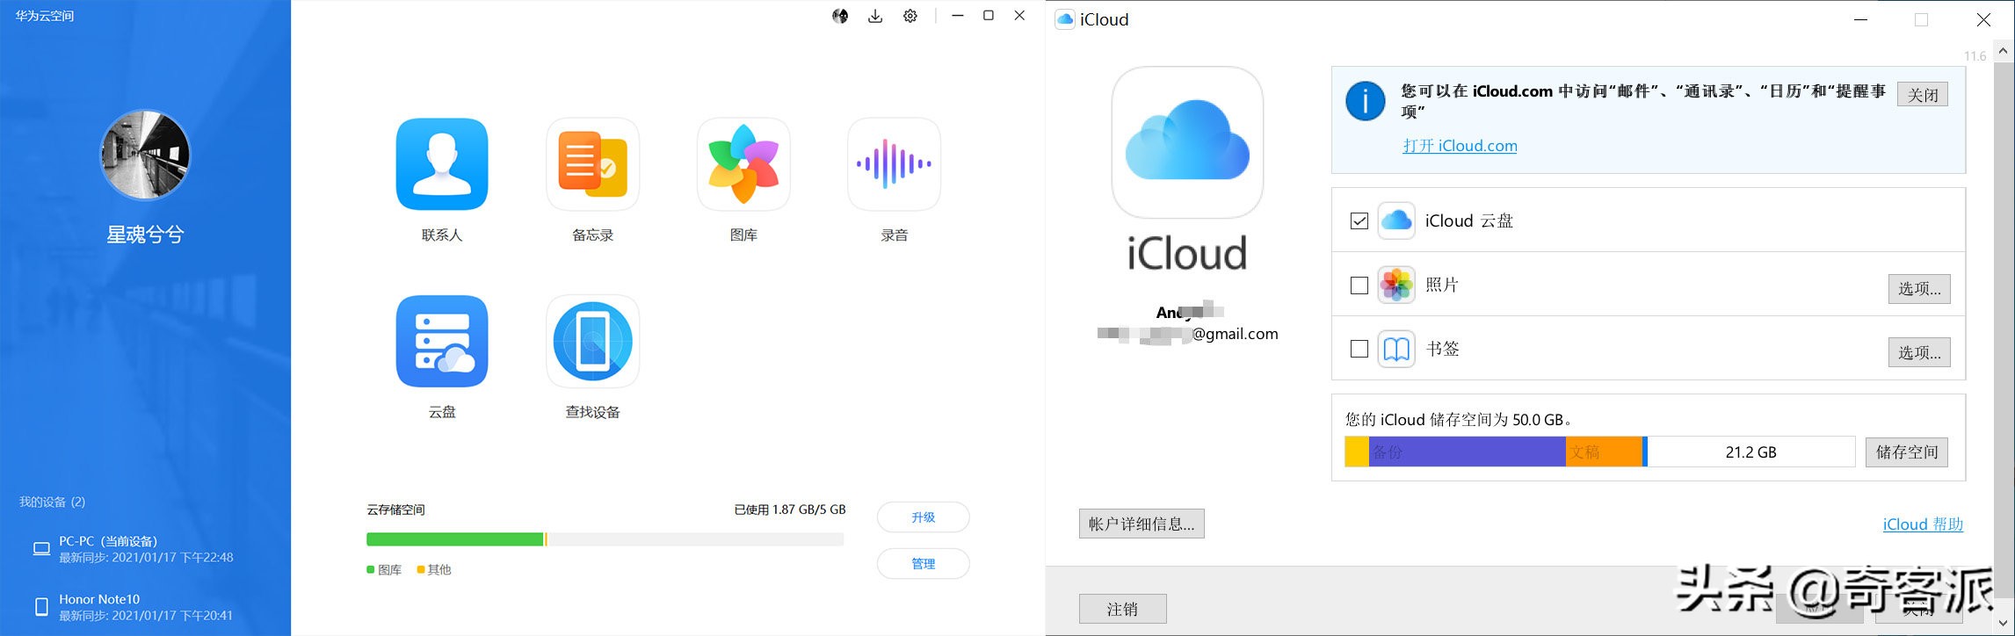Image resolution: width=2015 pixels, height=636 pixels.
Task: Open 选项 options for 书签
Action: (1918, 353)
